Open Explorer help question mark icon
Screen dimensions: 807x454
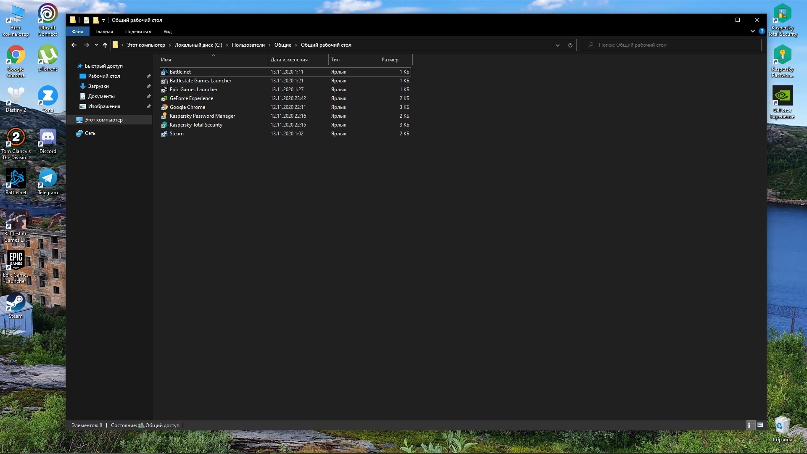tap(762, 31)
